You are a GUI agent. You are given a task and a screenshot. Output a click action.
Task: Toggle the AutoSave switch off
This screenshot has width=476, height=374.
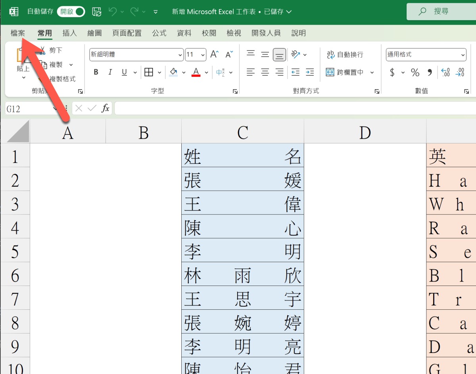[x=71, y=12]
